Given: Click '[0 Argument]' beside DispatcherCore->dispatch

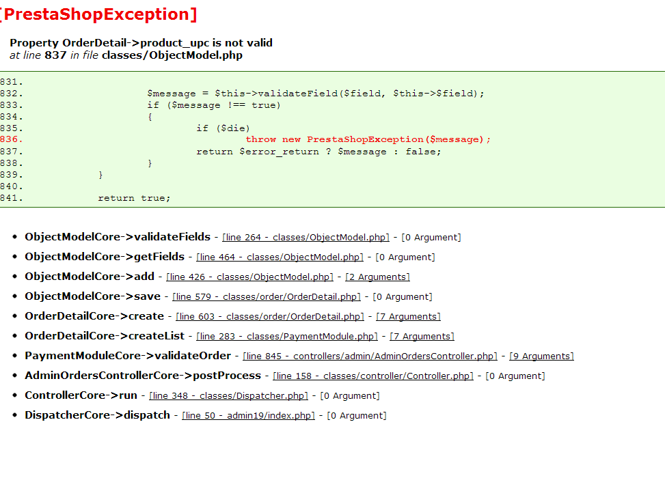Looking at the screenshot, I should click(x=357, y=416).
